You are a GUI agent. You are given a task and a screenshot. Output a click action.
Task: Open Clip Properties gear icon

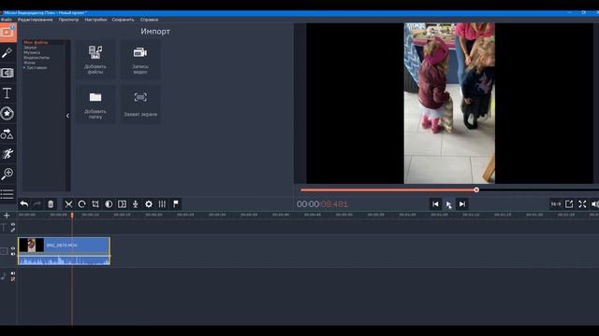[149, 204]
